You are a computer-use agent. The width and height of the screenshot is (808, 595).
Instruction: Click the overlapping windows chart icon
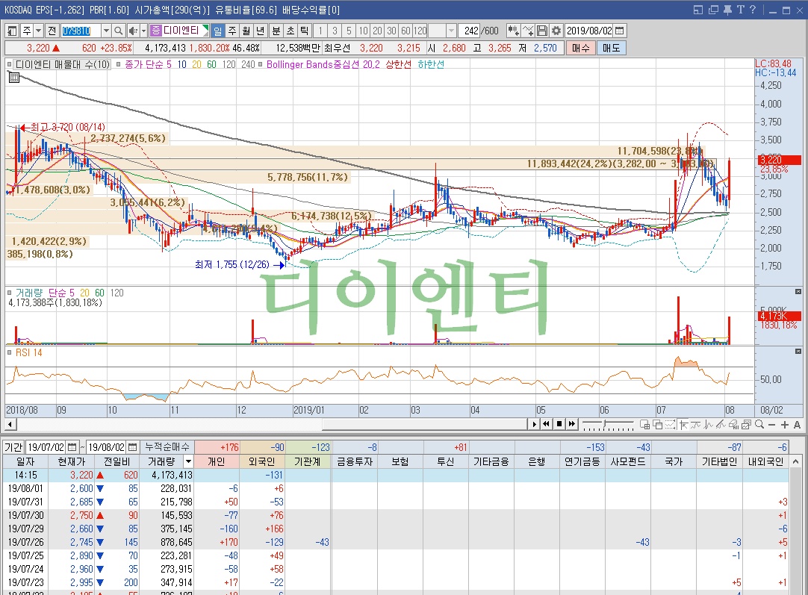coord(658,425)
